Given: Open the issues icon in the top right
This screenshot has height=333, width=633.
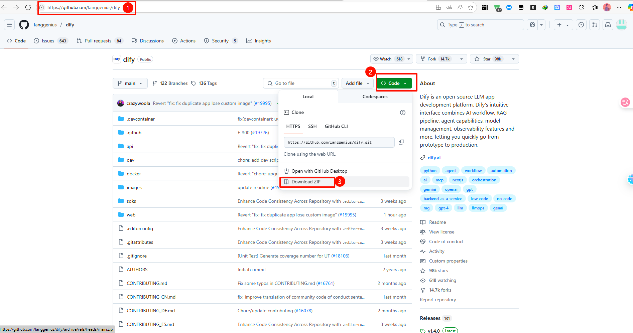Looking at the screenshot, I should point(582,25).
